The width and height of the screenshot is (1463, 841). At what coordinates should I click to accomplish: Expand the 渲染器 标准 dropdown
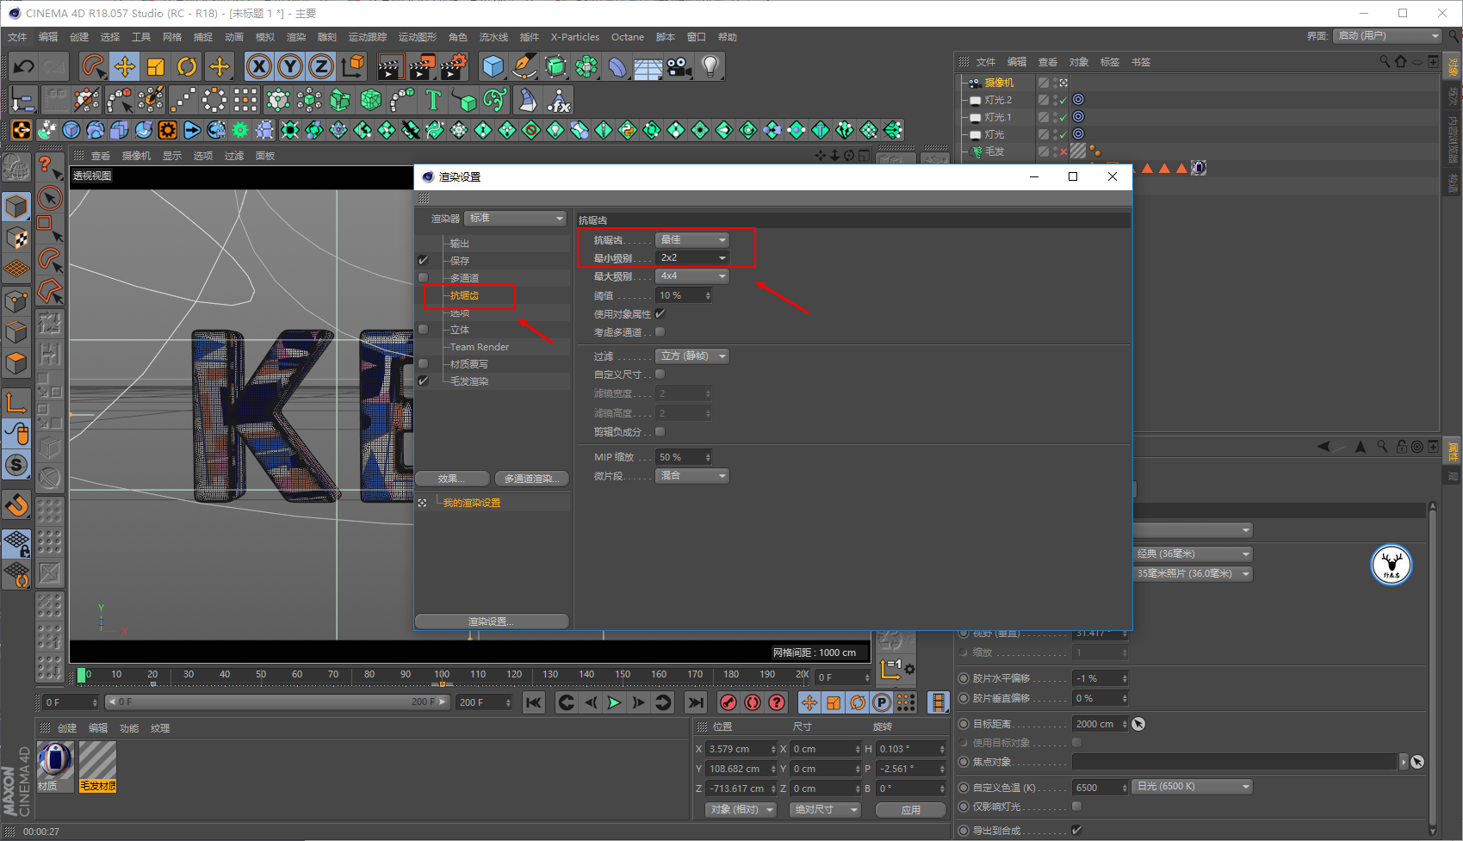tap(516, 219)
